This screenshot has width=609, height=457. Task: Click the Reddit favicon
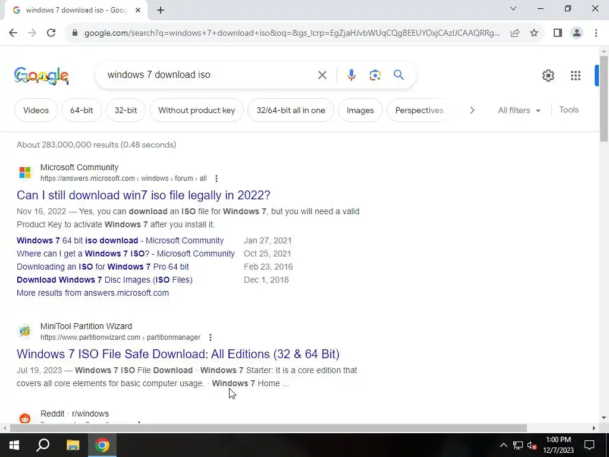click(x=25, y=418)
